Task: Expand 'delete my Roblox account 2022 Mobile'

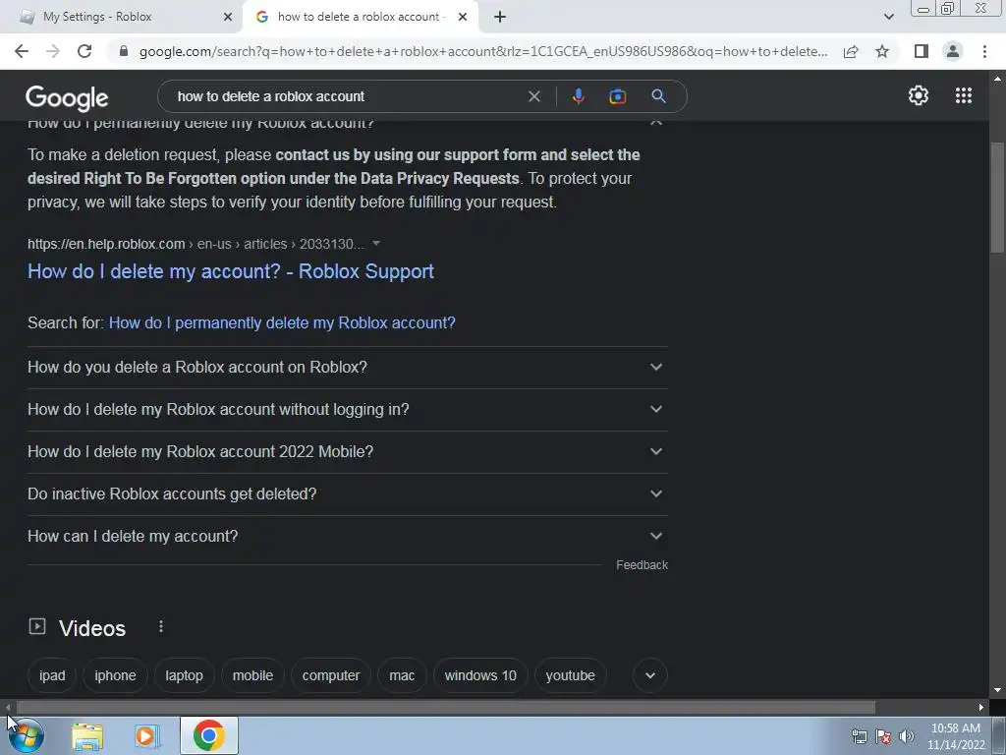Action: 347,452
